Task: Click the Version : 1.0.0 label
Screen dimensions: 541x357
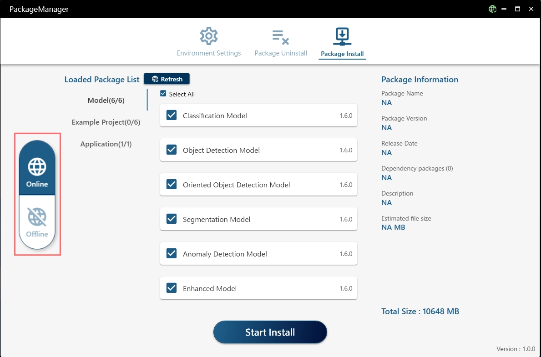Action: (516, 349)
